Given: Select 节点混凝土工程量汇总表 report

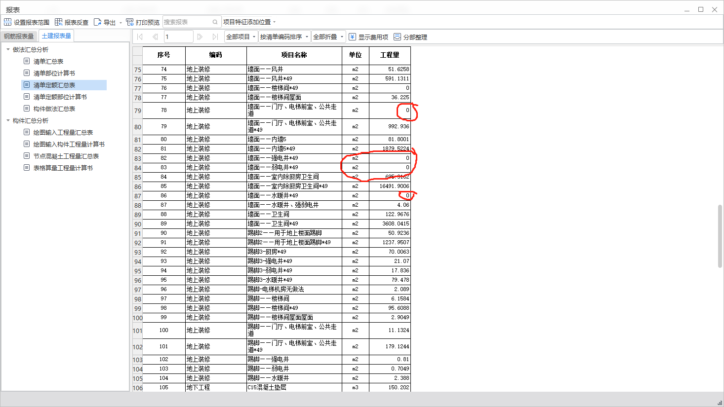Looking at the screenshot, I should [66, 156].
